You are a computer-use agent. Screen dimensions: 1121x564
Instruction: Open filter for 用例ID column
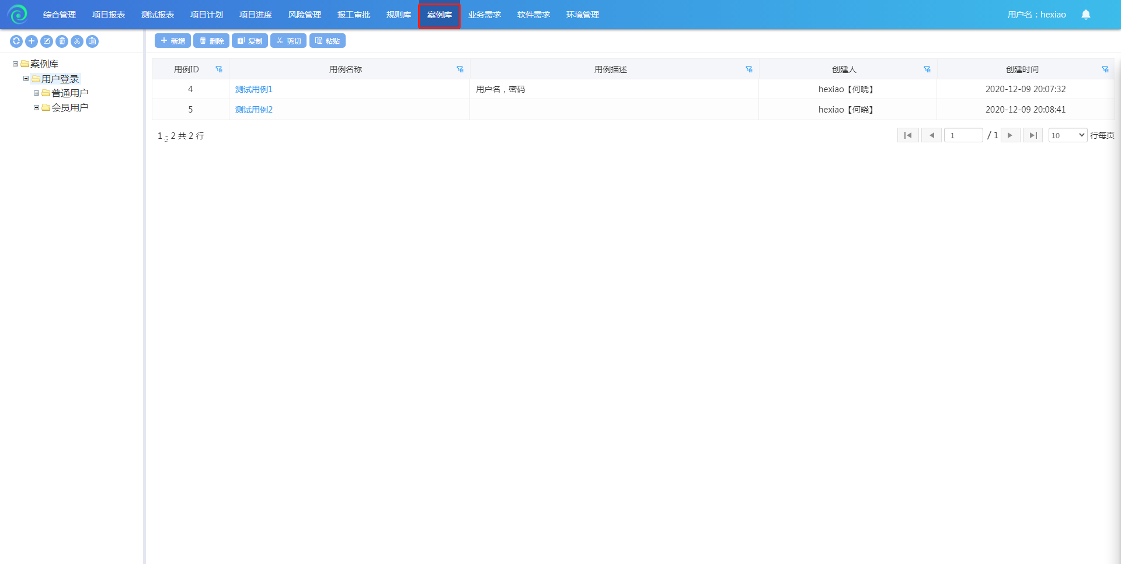click(x=219, y=69)
